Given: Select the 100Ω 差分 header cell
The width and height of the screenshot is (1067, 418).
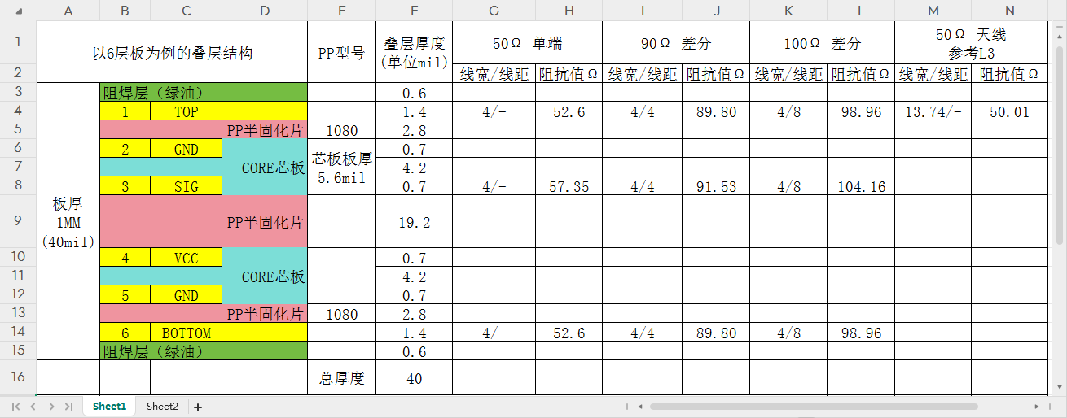Looking at the screenshot, I should point(822,42).
